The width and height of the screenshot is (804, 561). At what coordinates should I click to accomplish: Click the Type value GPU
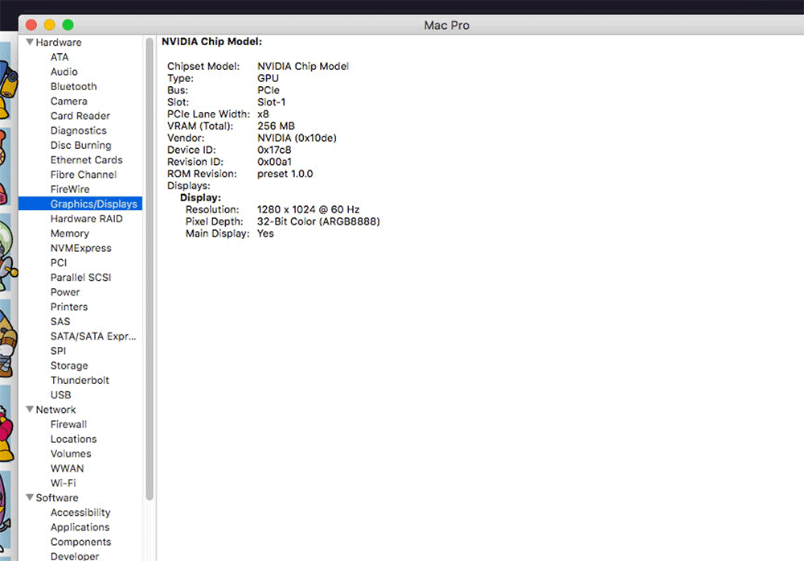(x=269, y=78)
